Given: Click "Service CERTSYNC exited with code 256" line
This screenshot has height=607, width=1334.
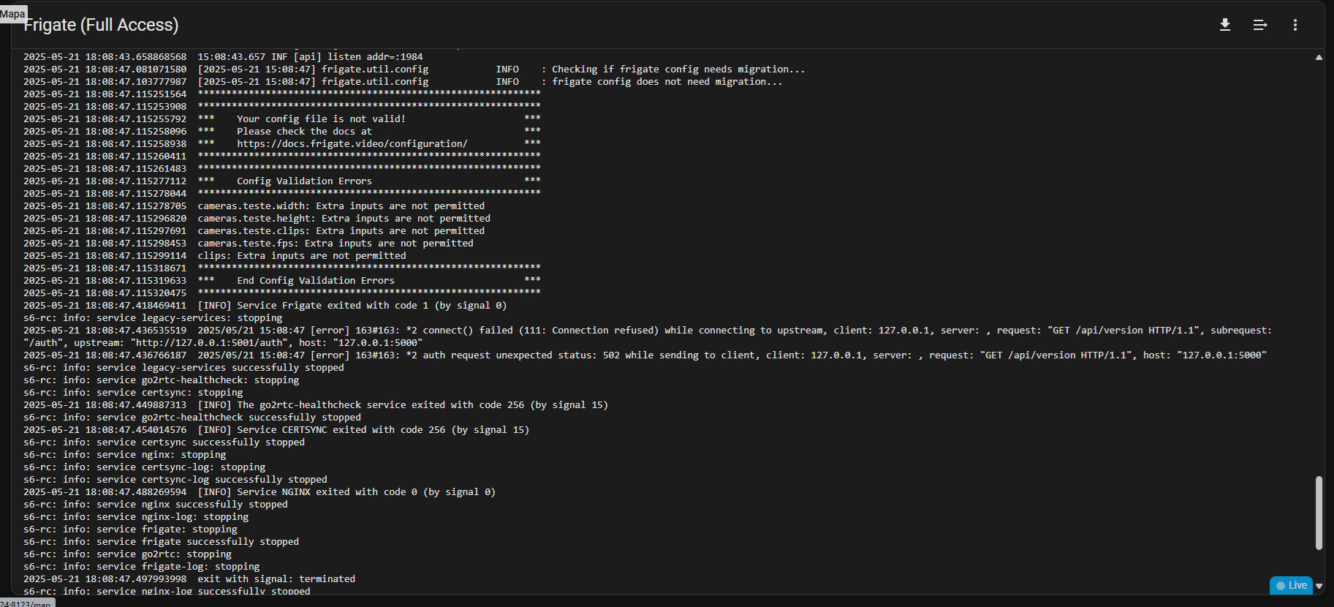Looking at the screenshot, I should click(x=276, y=430).
